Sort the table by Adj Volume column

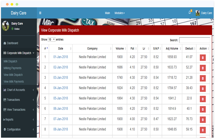point(172,48)
